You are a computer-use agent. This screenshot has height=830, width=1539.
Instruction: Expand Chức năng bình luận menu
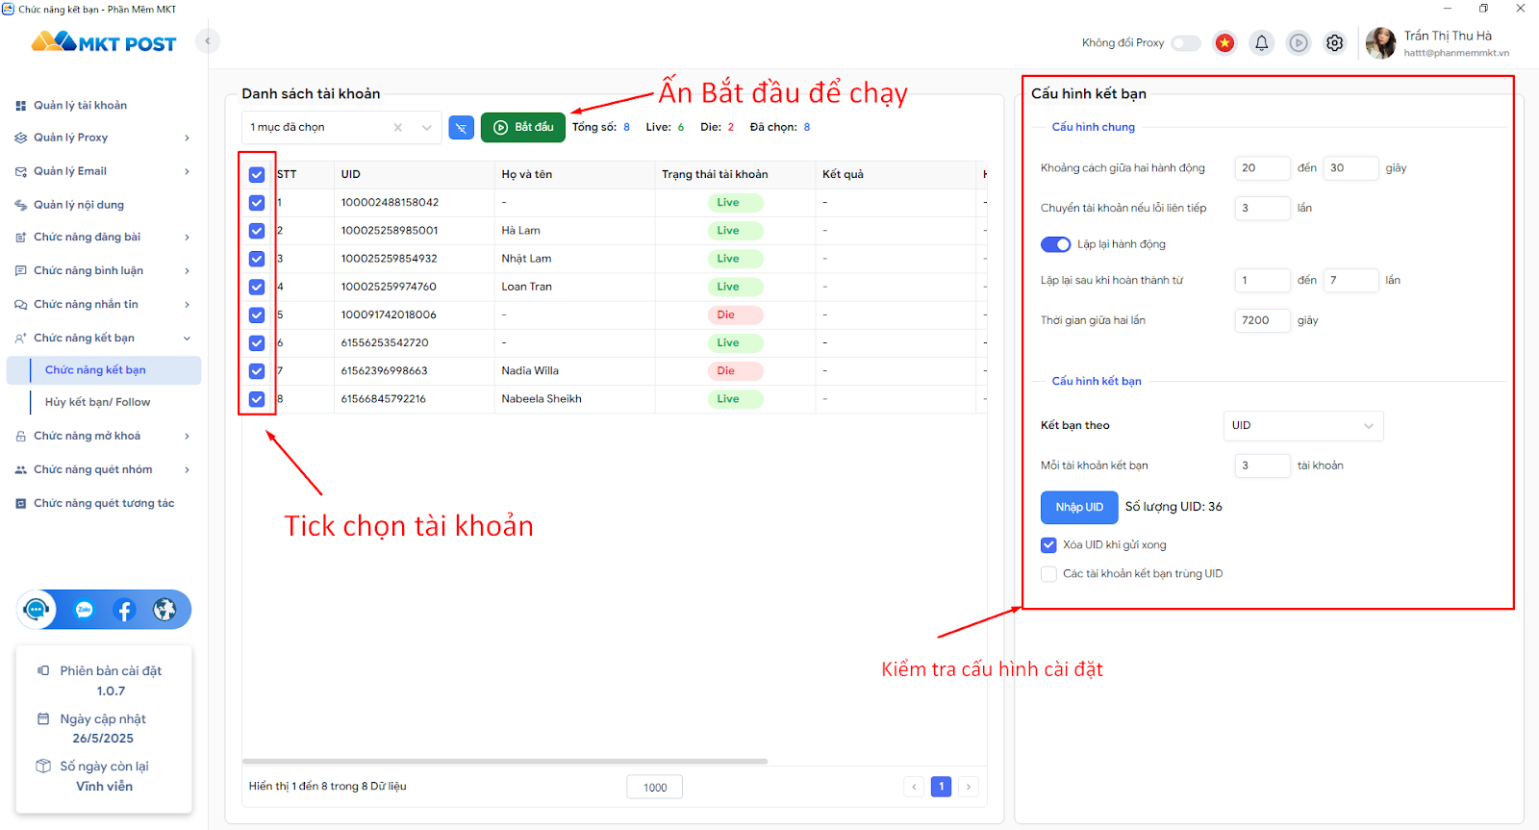tap(104, 271)
